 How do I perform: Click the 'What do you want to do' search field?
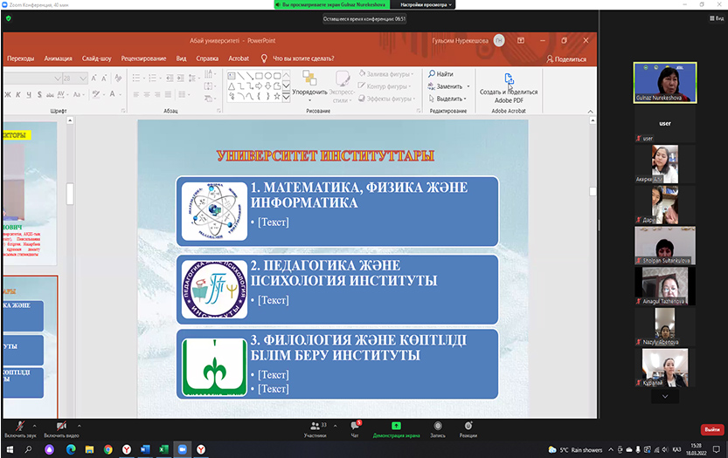303,58
